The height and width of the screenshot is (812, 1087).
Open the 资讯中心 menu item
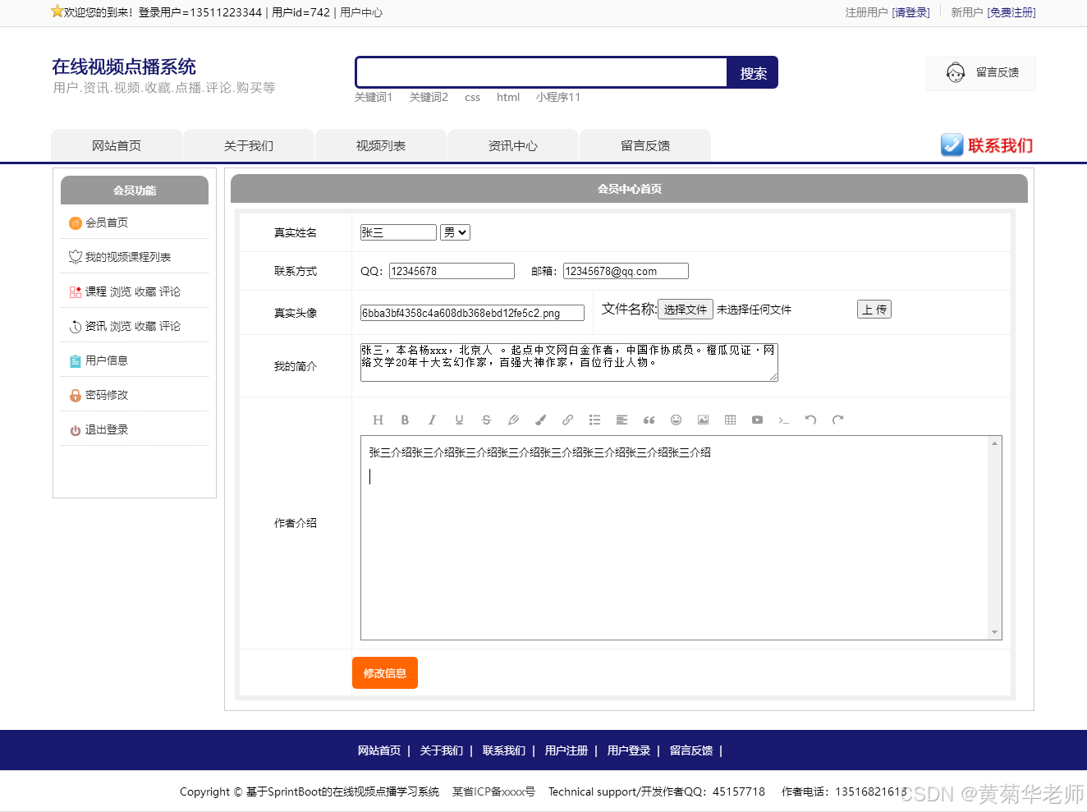[512, 145]
